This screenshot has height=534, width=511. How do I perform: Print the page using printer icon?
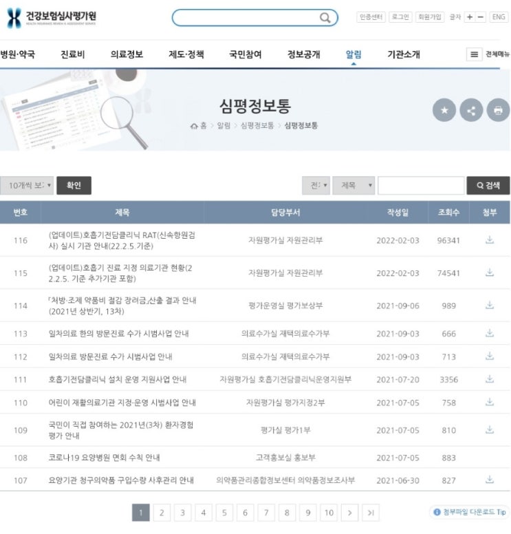(x=498, y=110)
